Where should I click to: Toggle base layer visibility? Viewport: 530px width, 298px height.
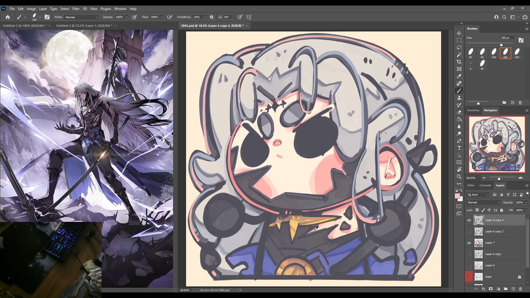click(469, 276)
